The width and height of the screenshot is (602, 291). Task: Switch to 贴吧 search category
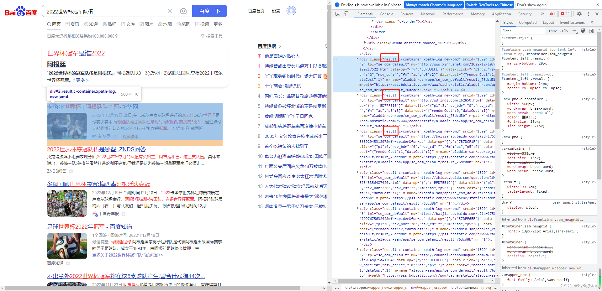click(109, 24)
